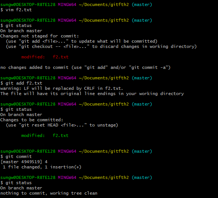218x198 pixels.
Task: Click the "Changes not staged for commit:" line
Action: click(x=39, y=36)
